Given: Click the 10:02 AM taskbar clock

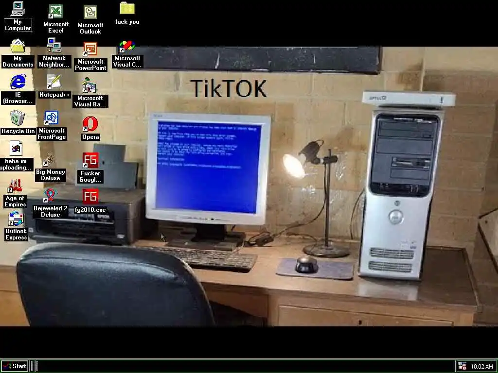Looking at the screenshot, I should pyautogui.click(x=482, y=367).
